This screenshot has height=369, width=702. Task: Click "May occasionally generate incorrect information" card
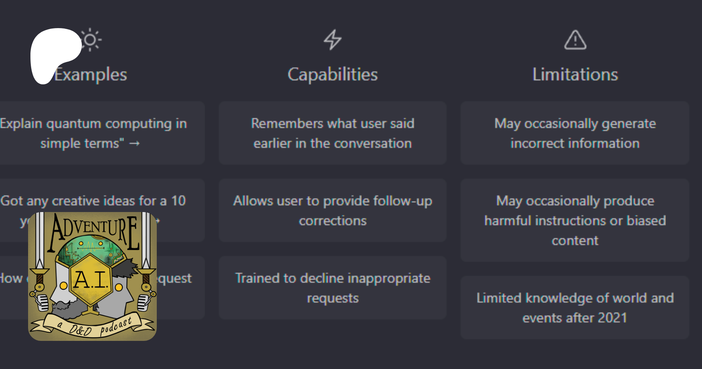(575, 133)
